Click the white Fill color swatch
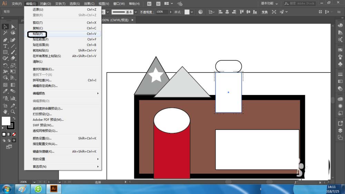Viewport: 345px width, 194px height. pos(6,121)
